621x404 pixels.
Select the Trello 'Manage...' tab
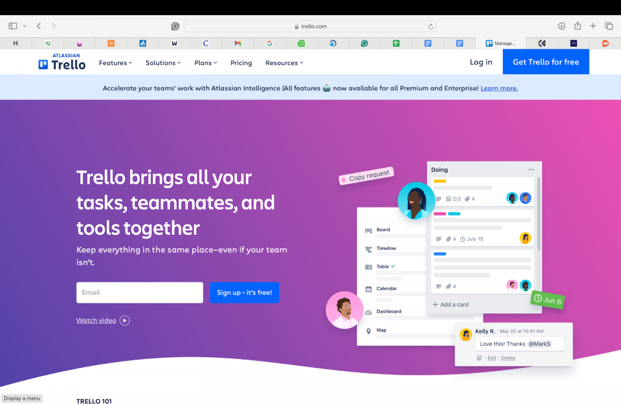point(500,43)
